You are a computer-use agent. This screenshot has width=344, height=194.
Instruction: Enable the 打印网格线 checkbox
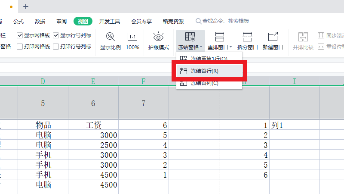tap(20, 47)
